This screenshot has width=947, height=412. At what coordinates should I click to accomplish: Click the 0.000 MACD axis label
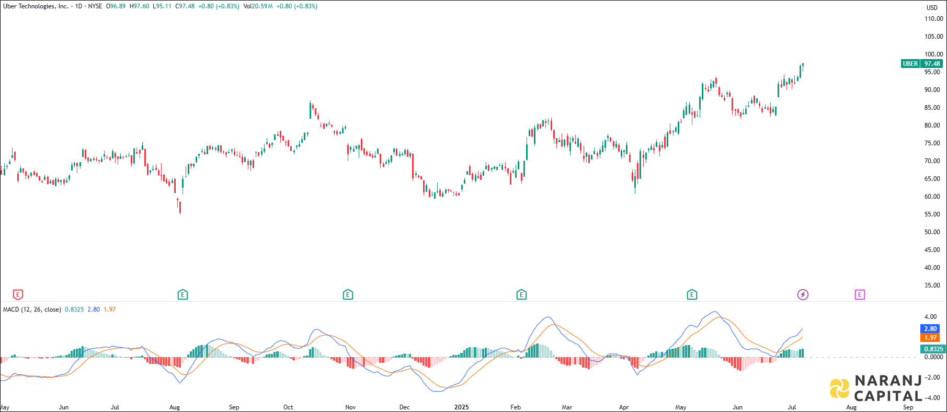coord(933,357)
